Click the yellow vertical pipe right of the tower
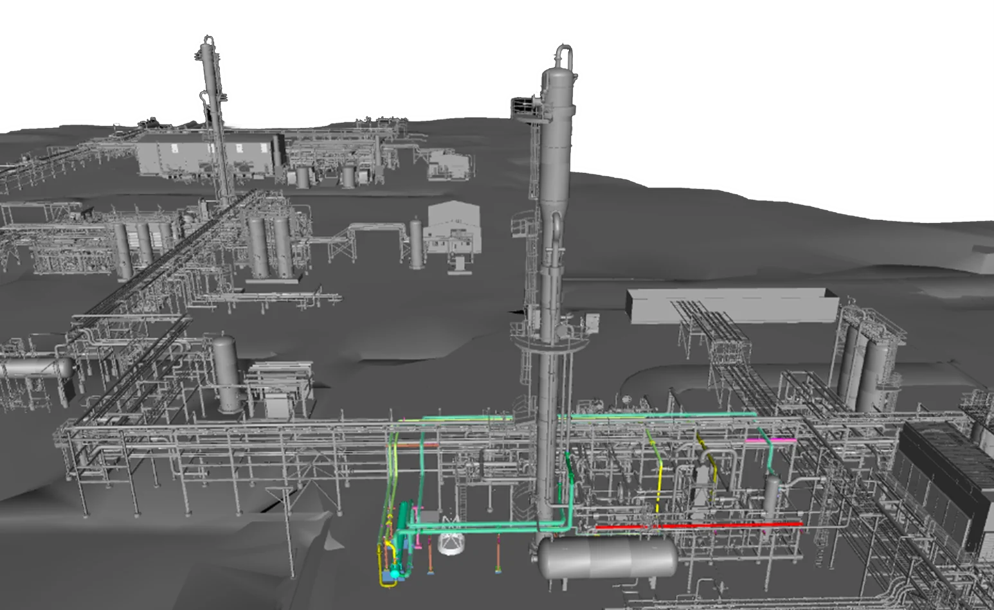Image resolution: width=994 pixels, height=610 pixels. click(x=656, y=470)
